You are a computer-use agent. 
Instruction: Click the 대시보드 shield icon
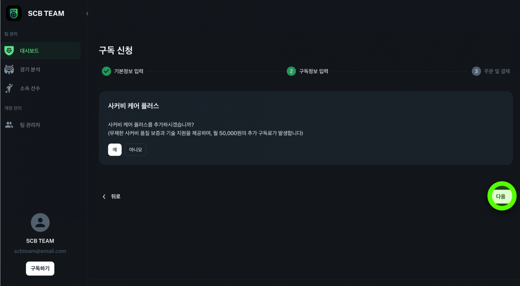(x=9, y=51)
